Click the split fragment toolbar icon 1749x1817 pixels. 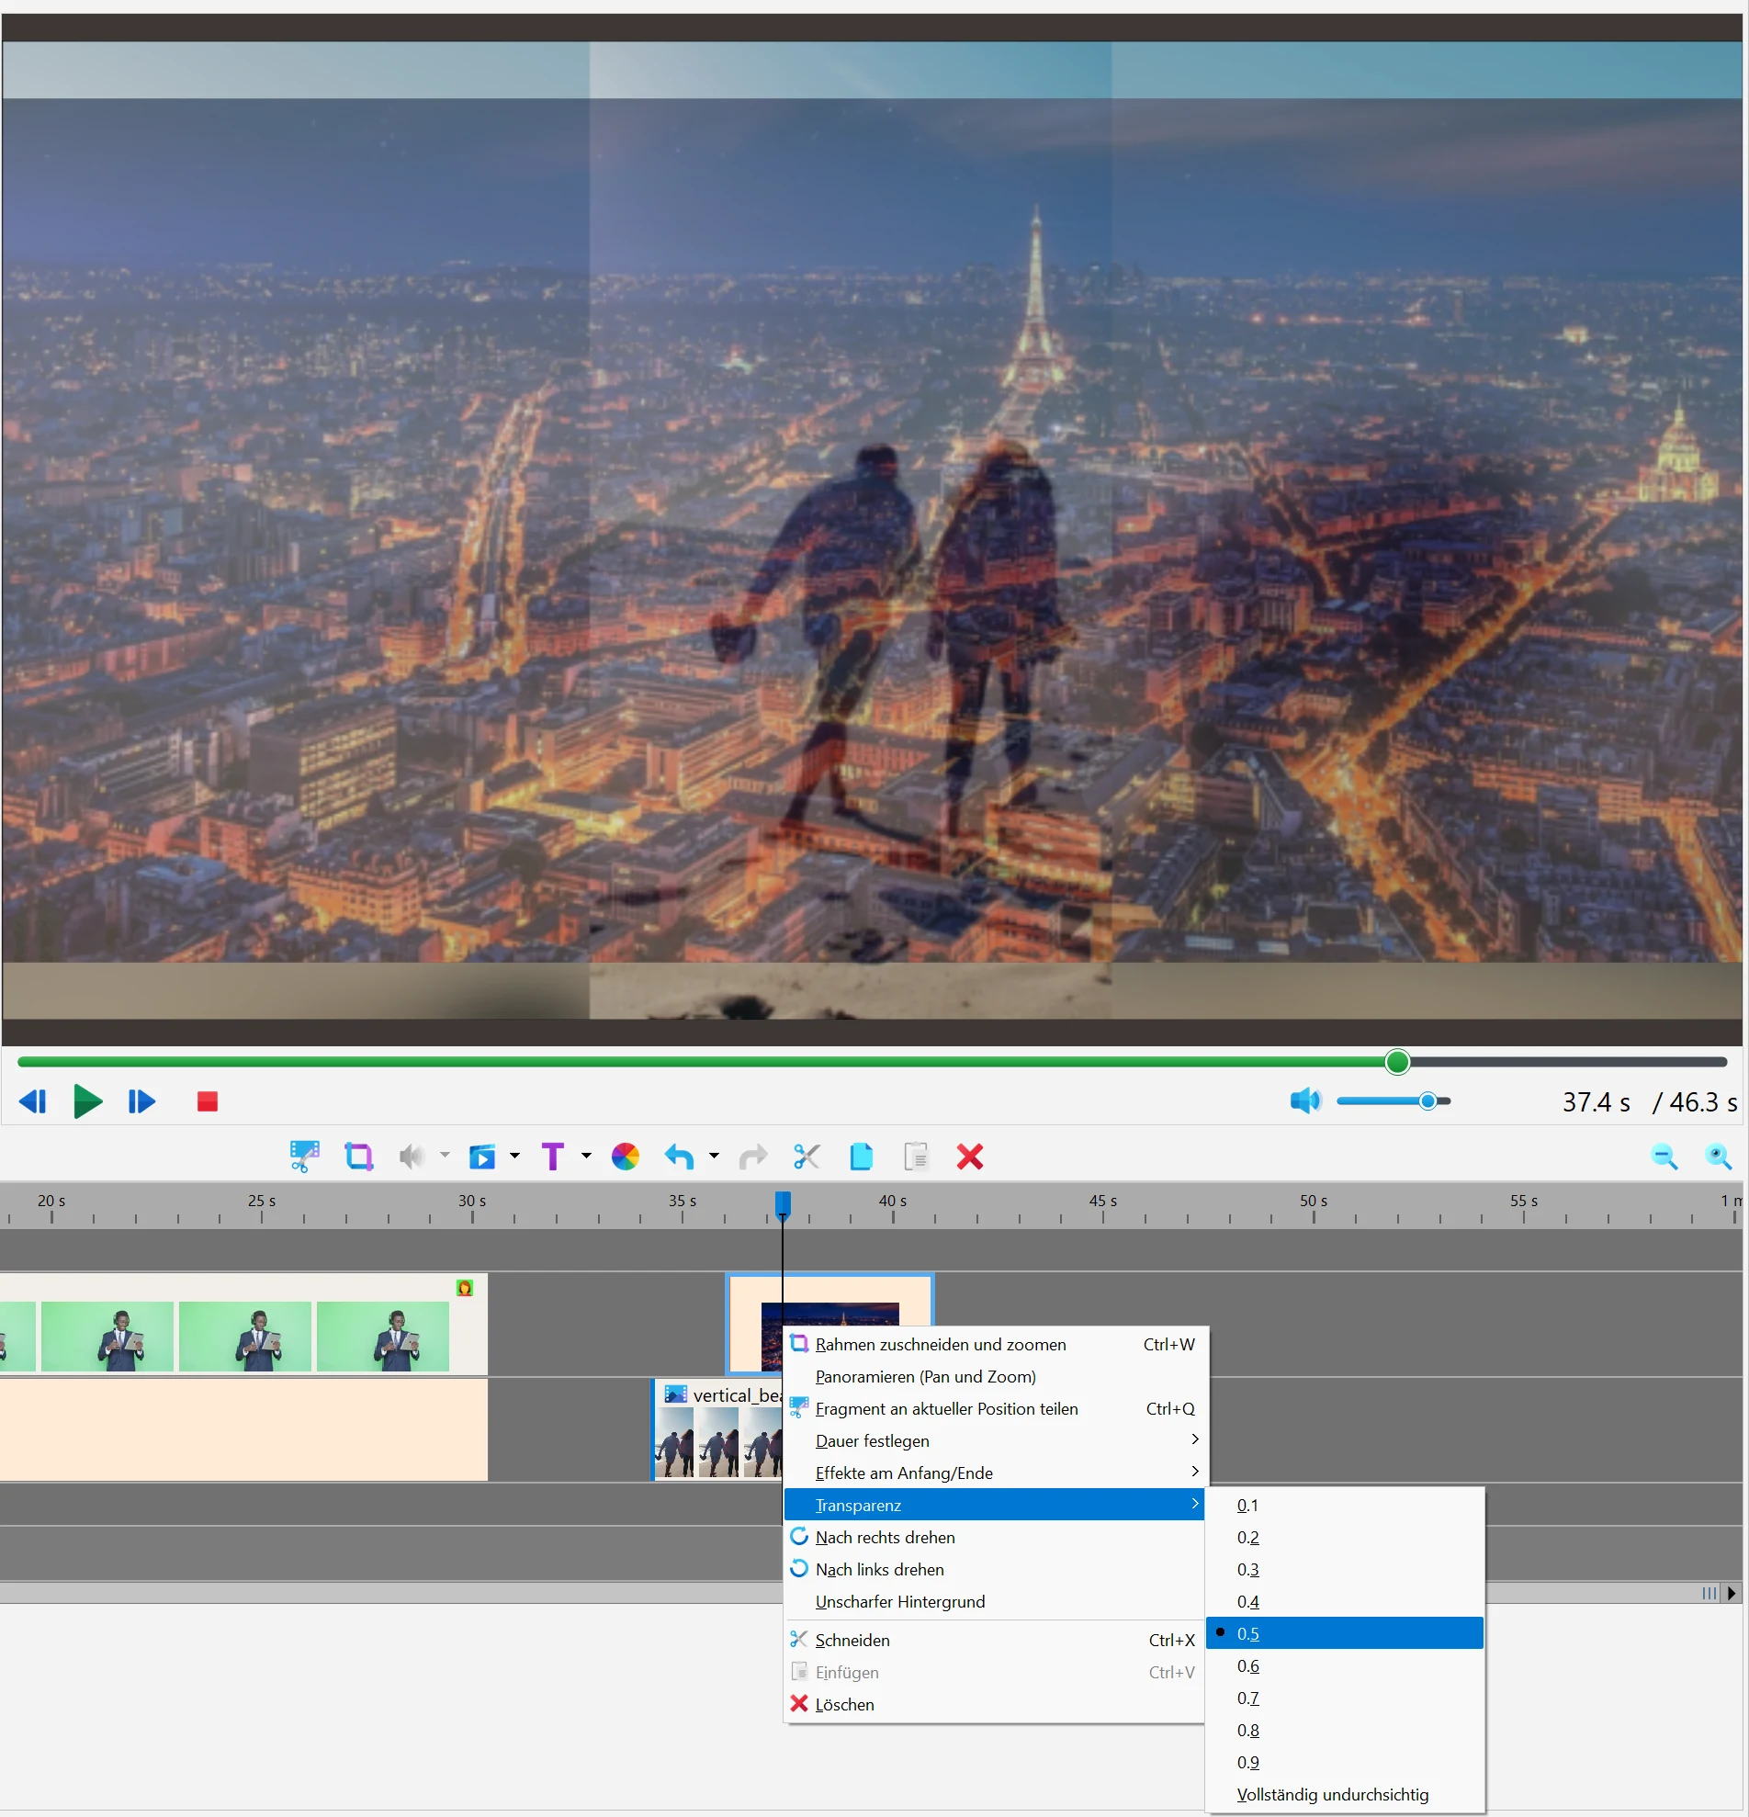tap(304, 1156)
